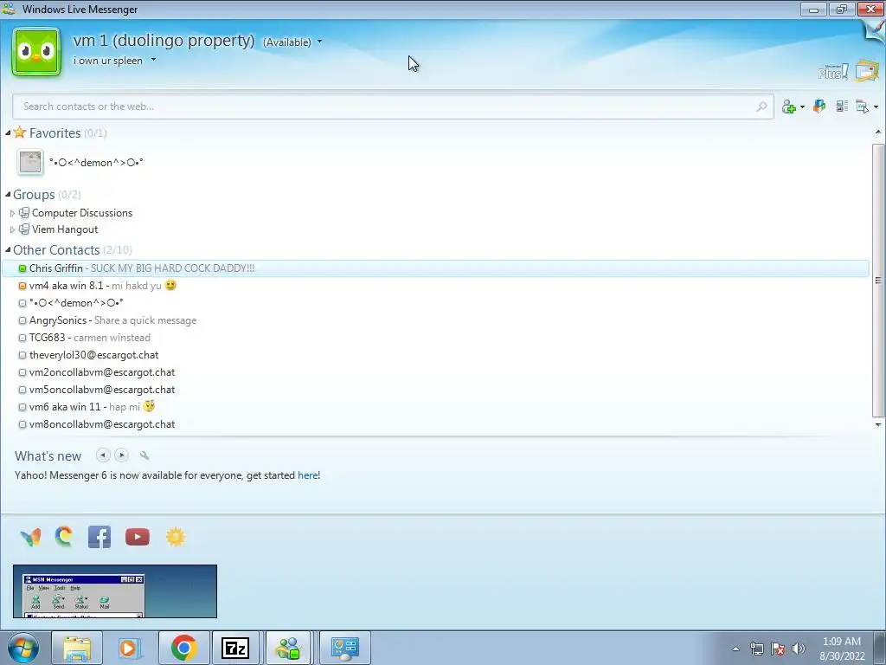Viewport: 886px width, 665px height.
Task: Open the status (Available) dropdown
Action: 319,42
